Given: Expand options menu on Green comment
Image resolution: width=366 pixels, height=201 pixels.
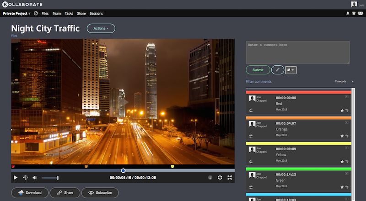Looking at the screenshot, I should 347,174.
